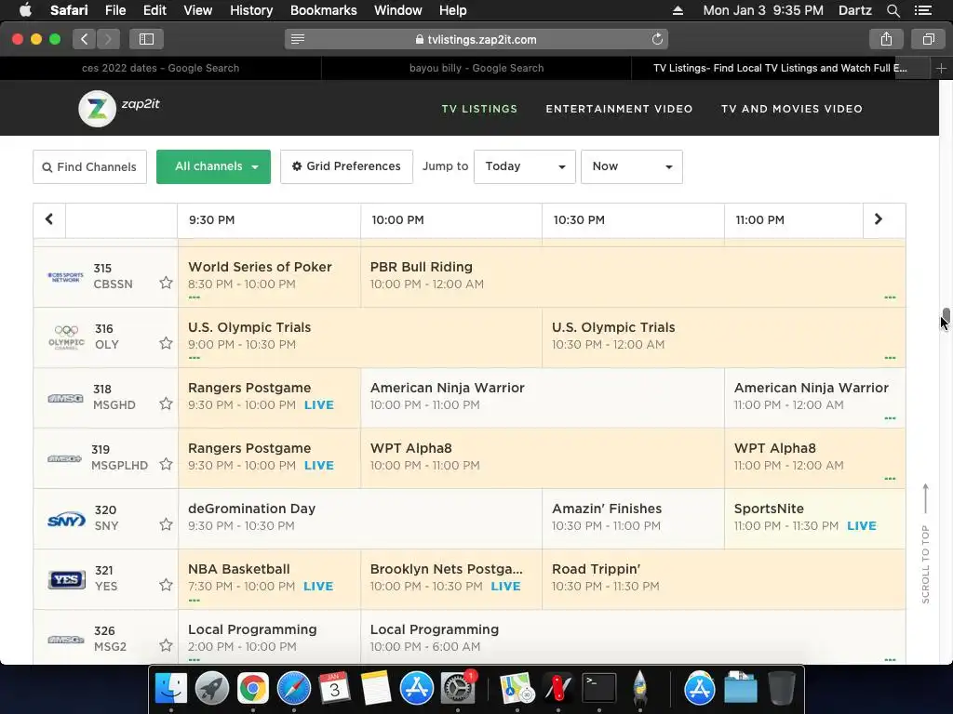Open Brooklyn Nets Postgame listing

[451, 578]
